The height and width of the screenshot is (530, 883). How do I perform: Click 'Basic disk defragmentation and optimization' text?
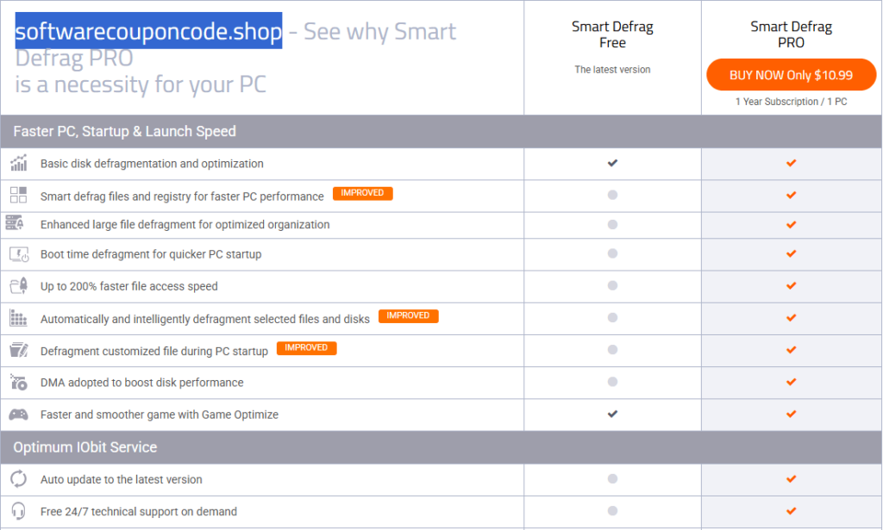[x=152, y=164]
